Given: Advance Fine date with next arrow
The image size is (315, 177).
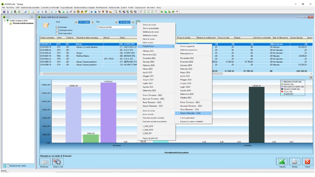Looking at the screenshot, I should (133, 22).
